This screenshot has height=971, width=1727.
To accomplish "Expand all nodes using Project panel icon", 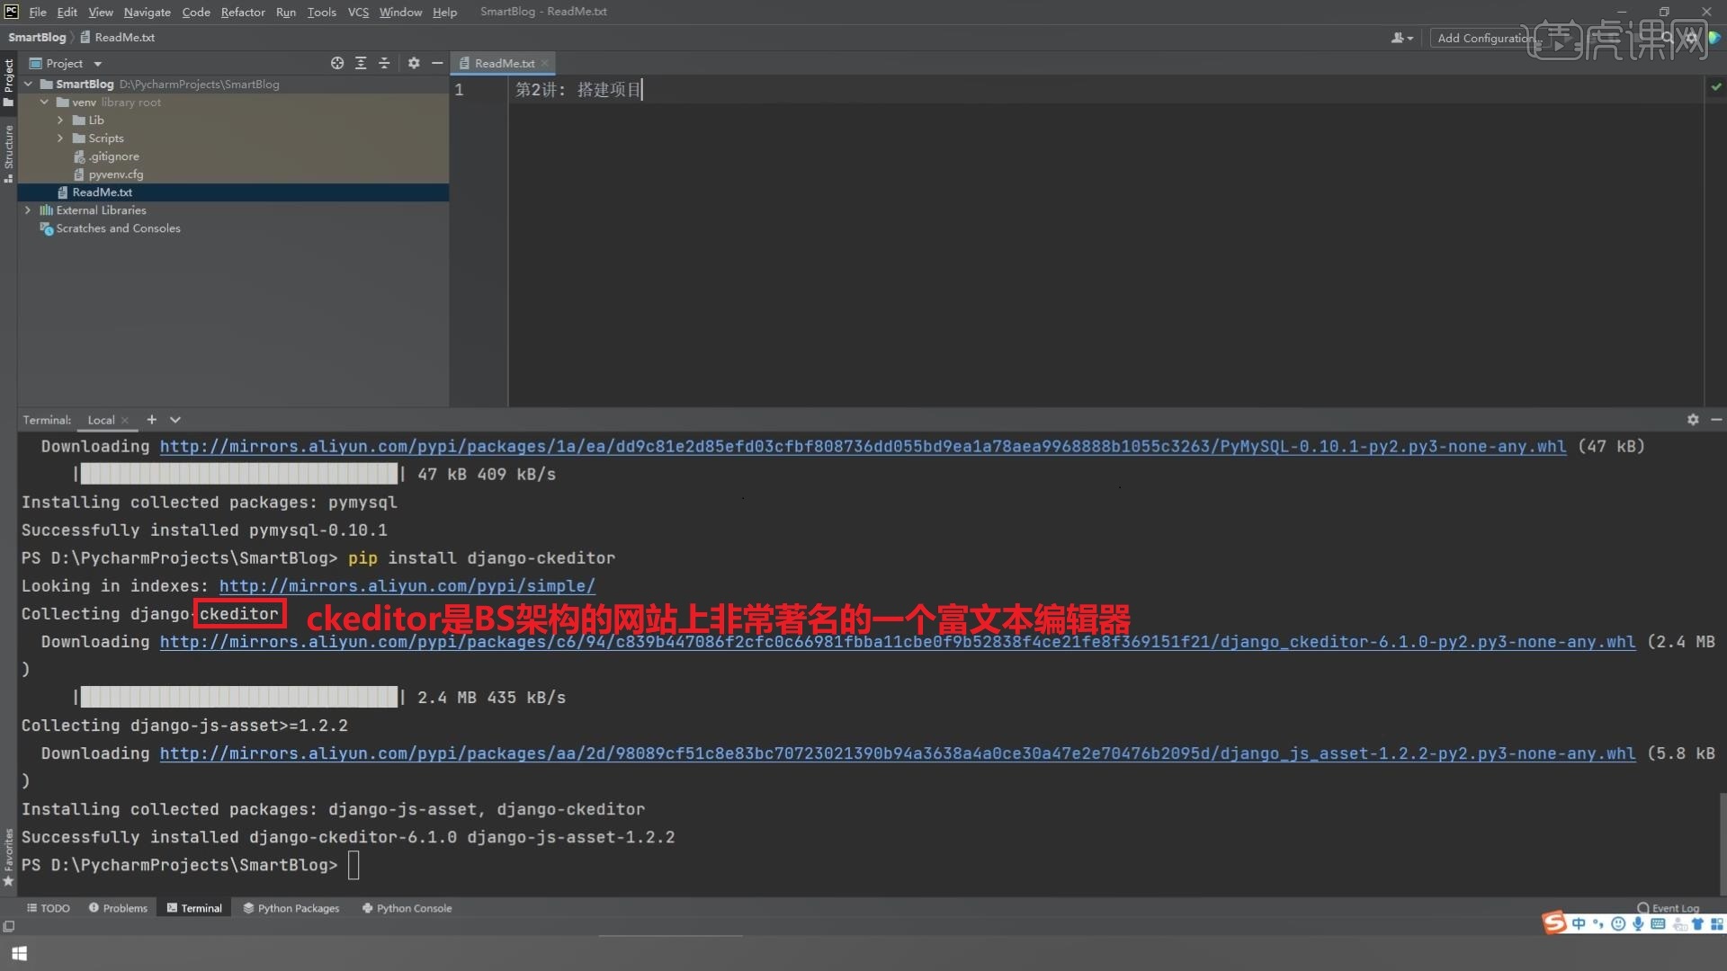I will coord(361,63).
